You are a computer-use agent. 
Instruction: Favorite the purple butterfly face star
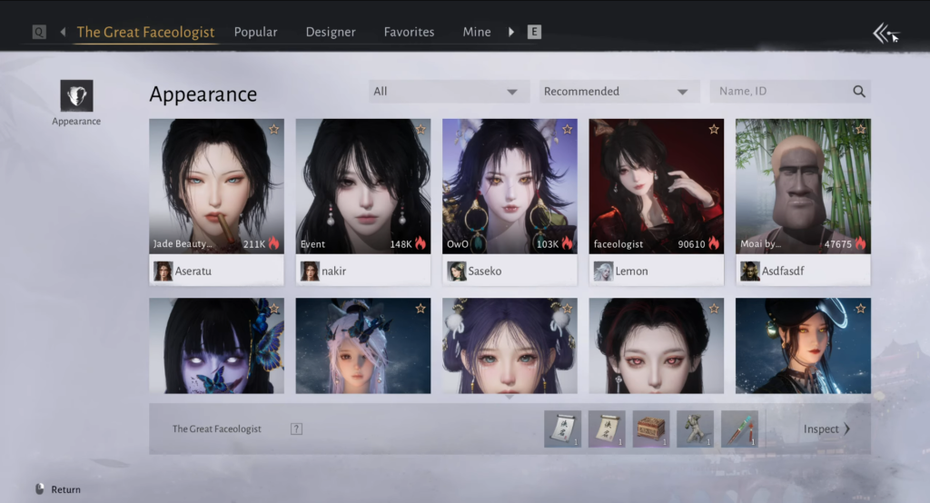(x=274, y=309)
